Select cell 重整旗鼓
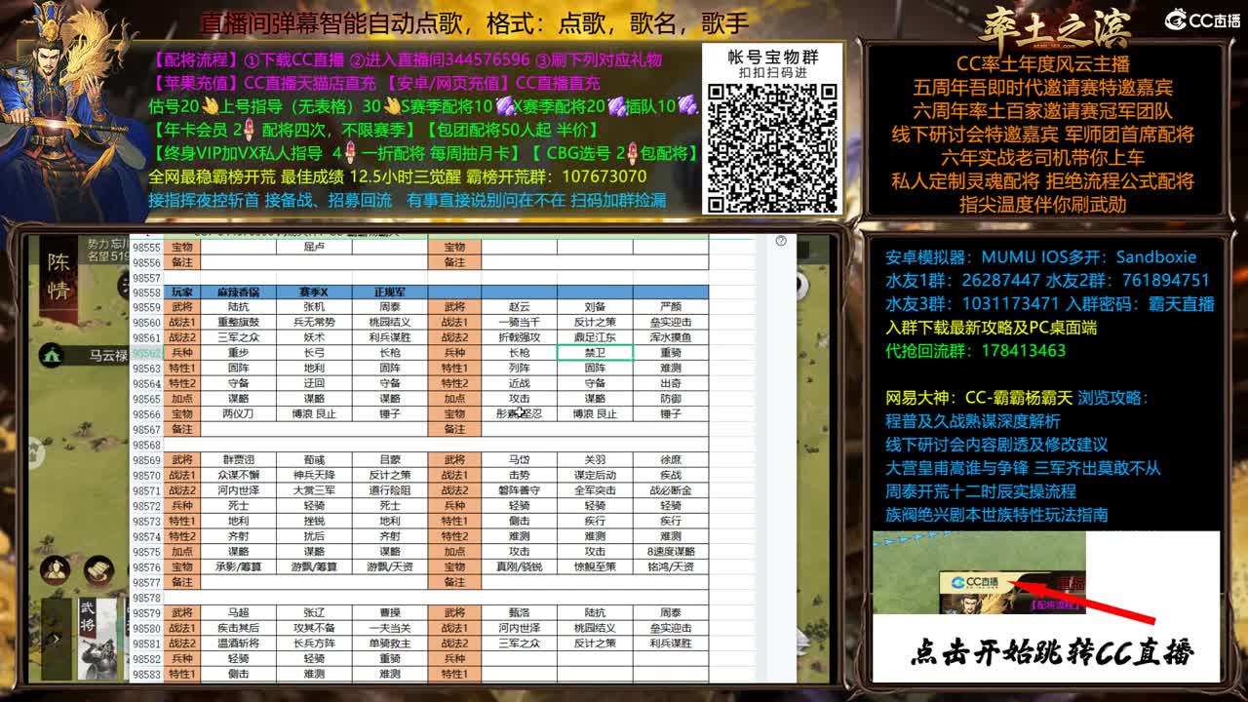Viewport: 1248px width, 702px height. tap(238, 323)
